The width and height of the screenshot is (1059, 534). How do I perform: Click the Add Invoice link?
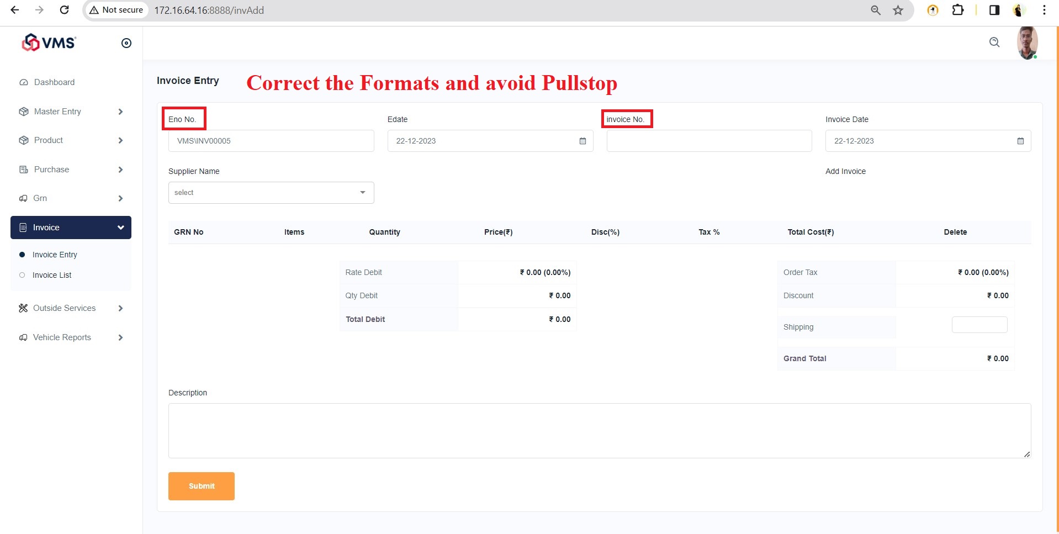[845, 171]
